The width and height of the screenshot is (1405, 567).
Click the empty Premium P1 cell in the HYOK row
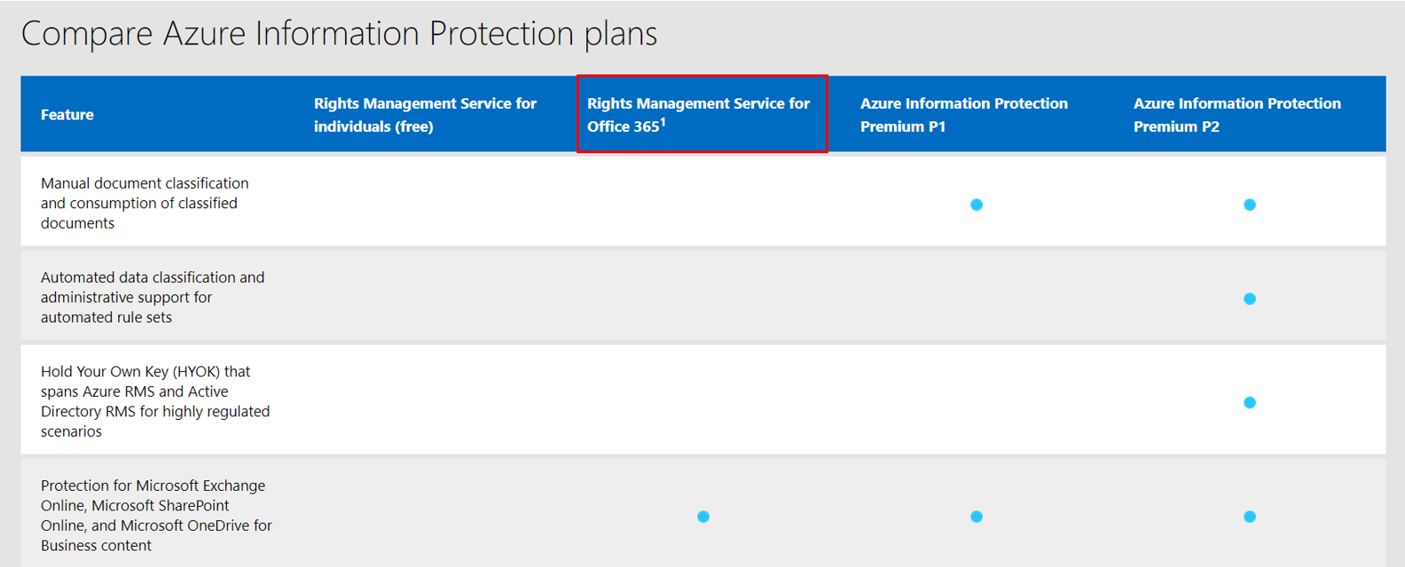tap(976, 402)
